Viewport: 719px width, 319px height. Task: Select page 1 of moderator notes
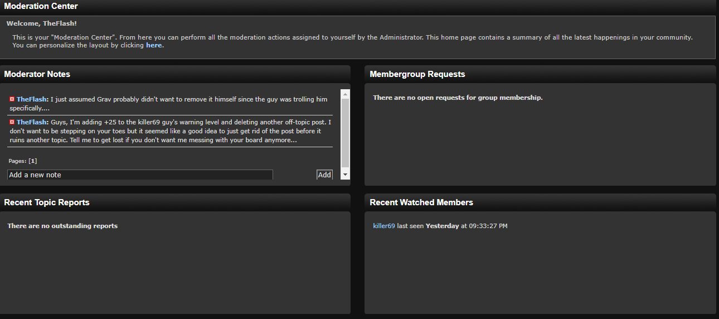click(x=33, y=161)
